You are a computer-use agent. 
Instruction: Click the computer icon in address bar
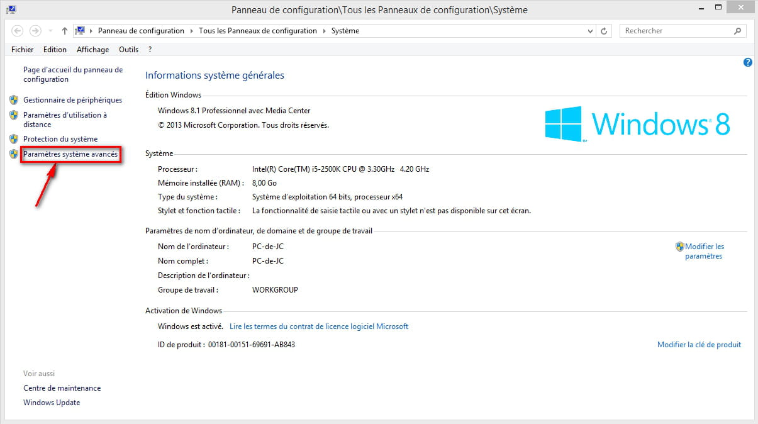80,30
